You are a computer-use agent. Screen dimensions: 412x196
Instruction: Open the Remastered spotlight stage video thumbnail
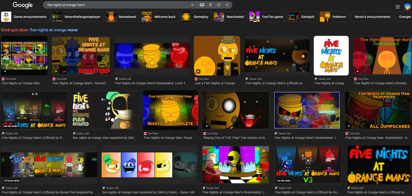pos(382,56)
